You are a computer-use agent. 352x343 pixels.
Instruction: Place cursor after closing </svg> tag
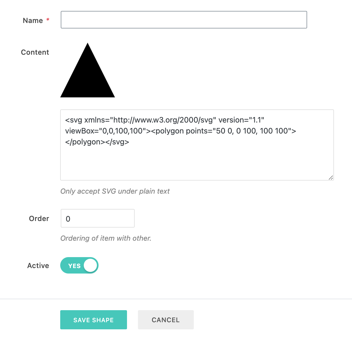(129, 142)
